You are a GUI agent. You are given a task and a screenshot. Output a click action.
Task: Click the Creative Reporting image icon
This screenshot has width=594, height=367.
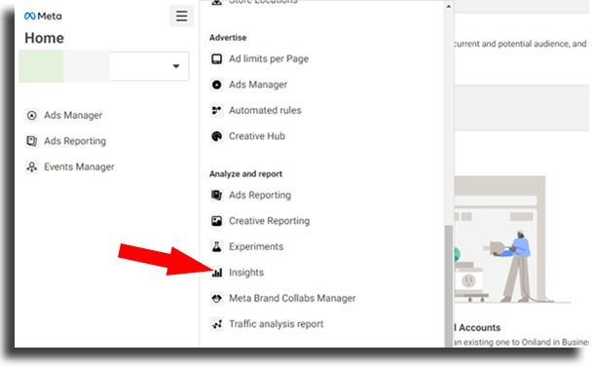[217, 221]
